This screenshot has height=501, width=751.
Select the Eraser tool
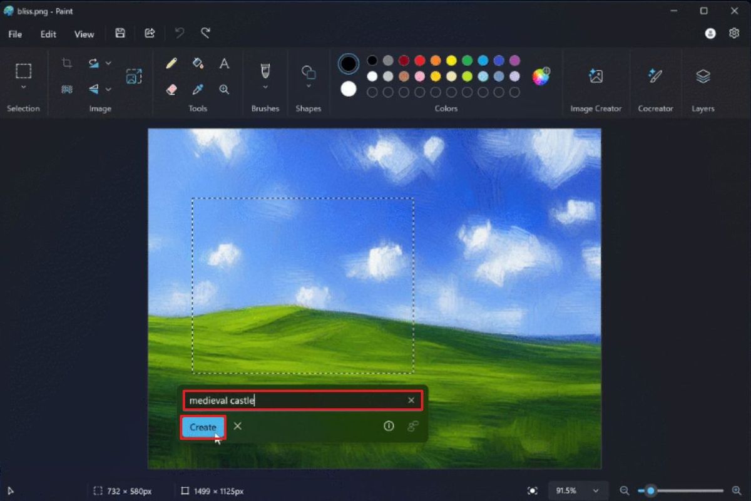[x=172, y=89]
